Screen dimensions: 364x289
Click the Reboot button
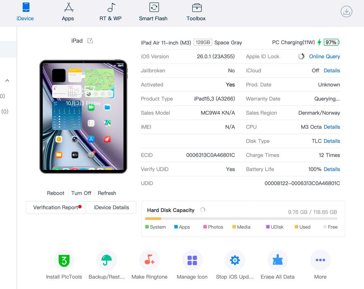tap(55, 193)
